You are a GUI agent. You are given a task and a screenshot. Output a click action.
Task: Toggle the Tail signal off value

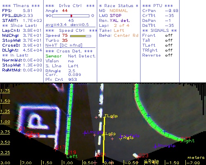[169, 40]
